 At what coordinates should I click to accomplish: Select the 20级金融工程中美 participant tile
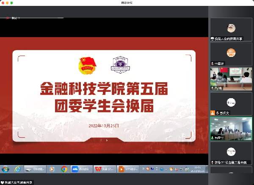click(x=231, y=153)
